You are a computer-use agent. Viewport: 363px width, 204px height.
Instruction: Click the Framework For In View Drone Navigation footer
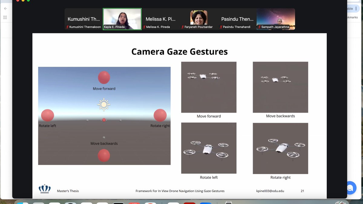point(180,191)
